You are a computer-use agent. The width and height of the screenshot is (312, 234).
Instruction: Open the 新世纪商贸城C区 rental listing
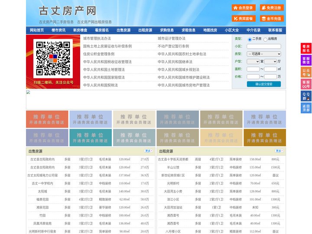pyautogui.click(x=173, y=175)
